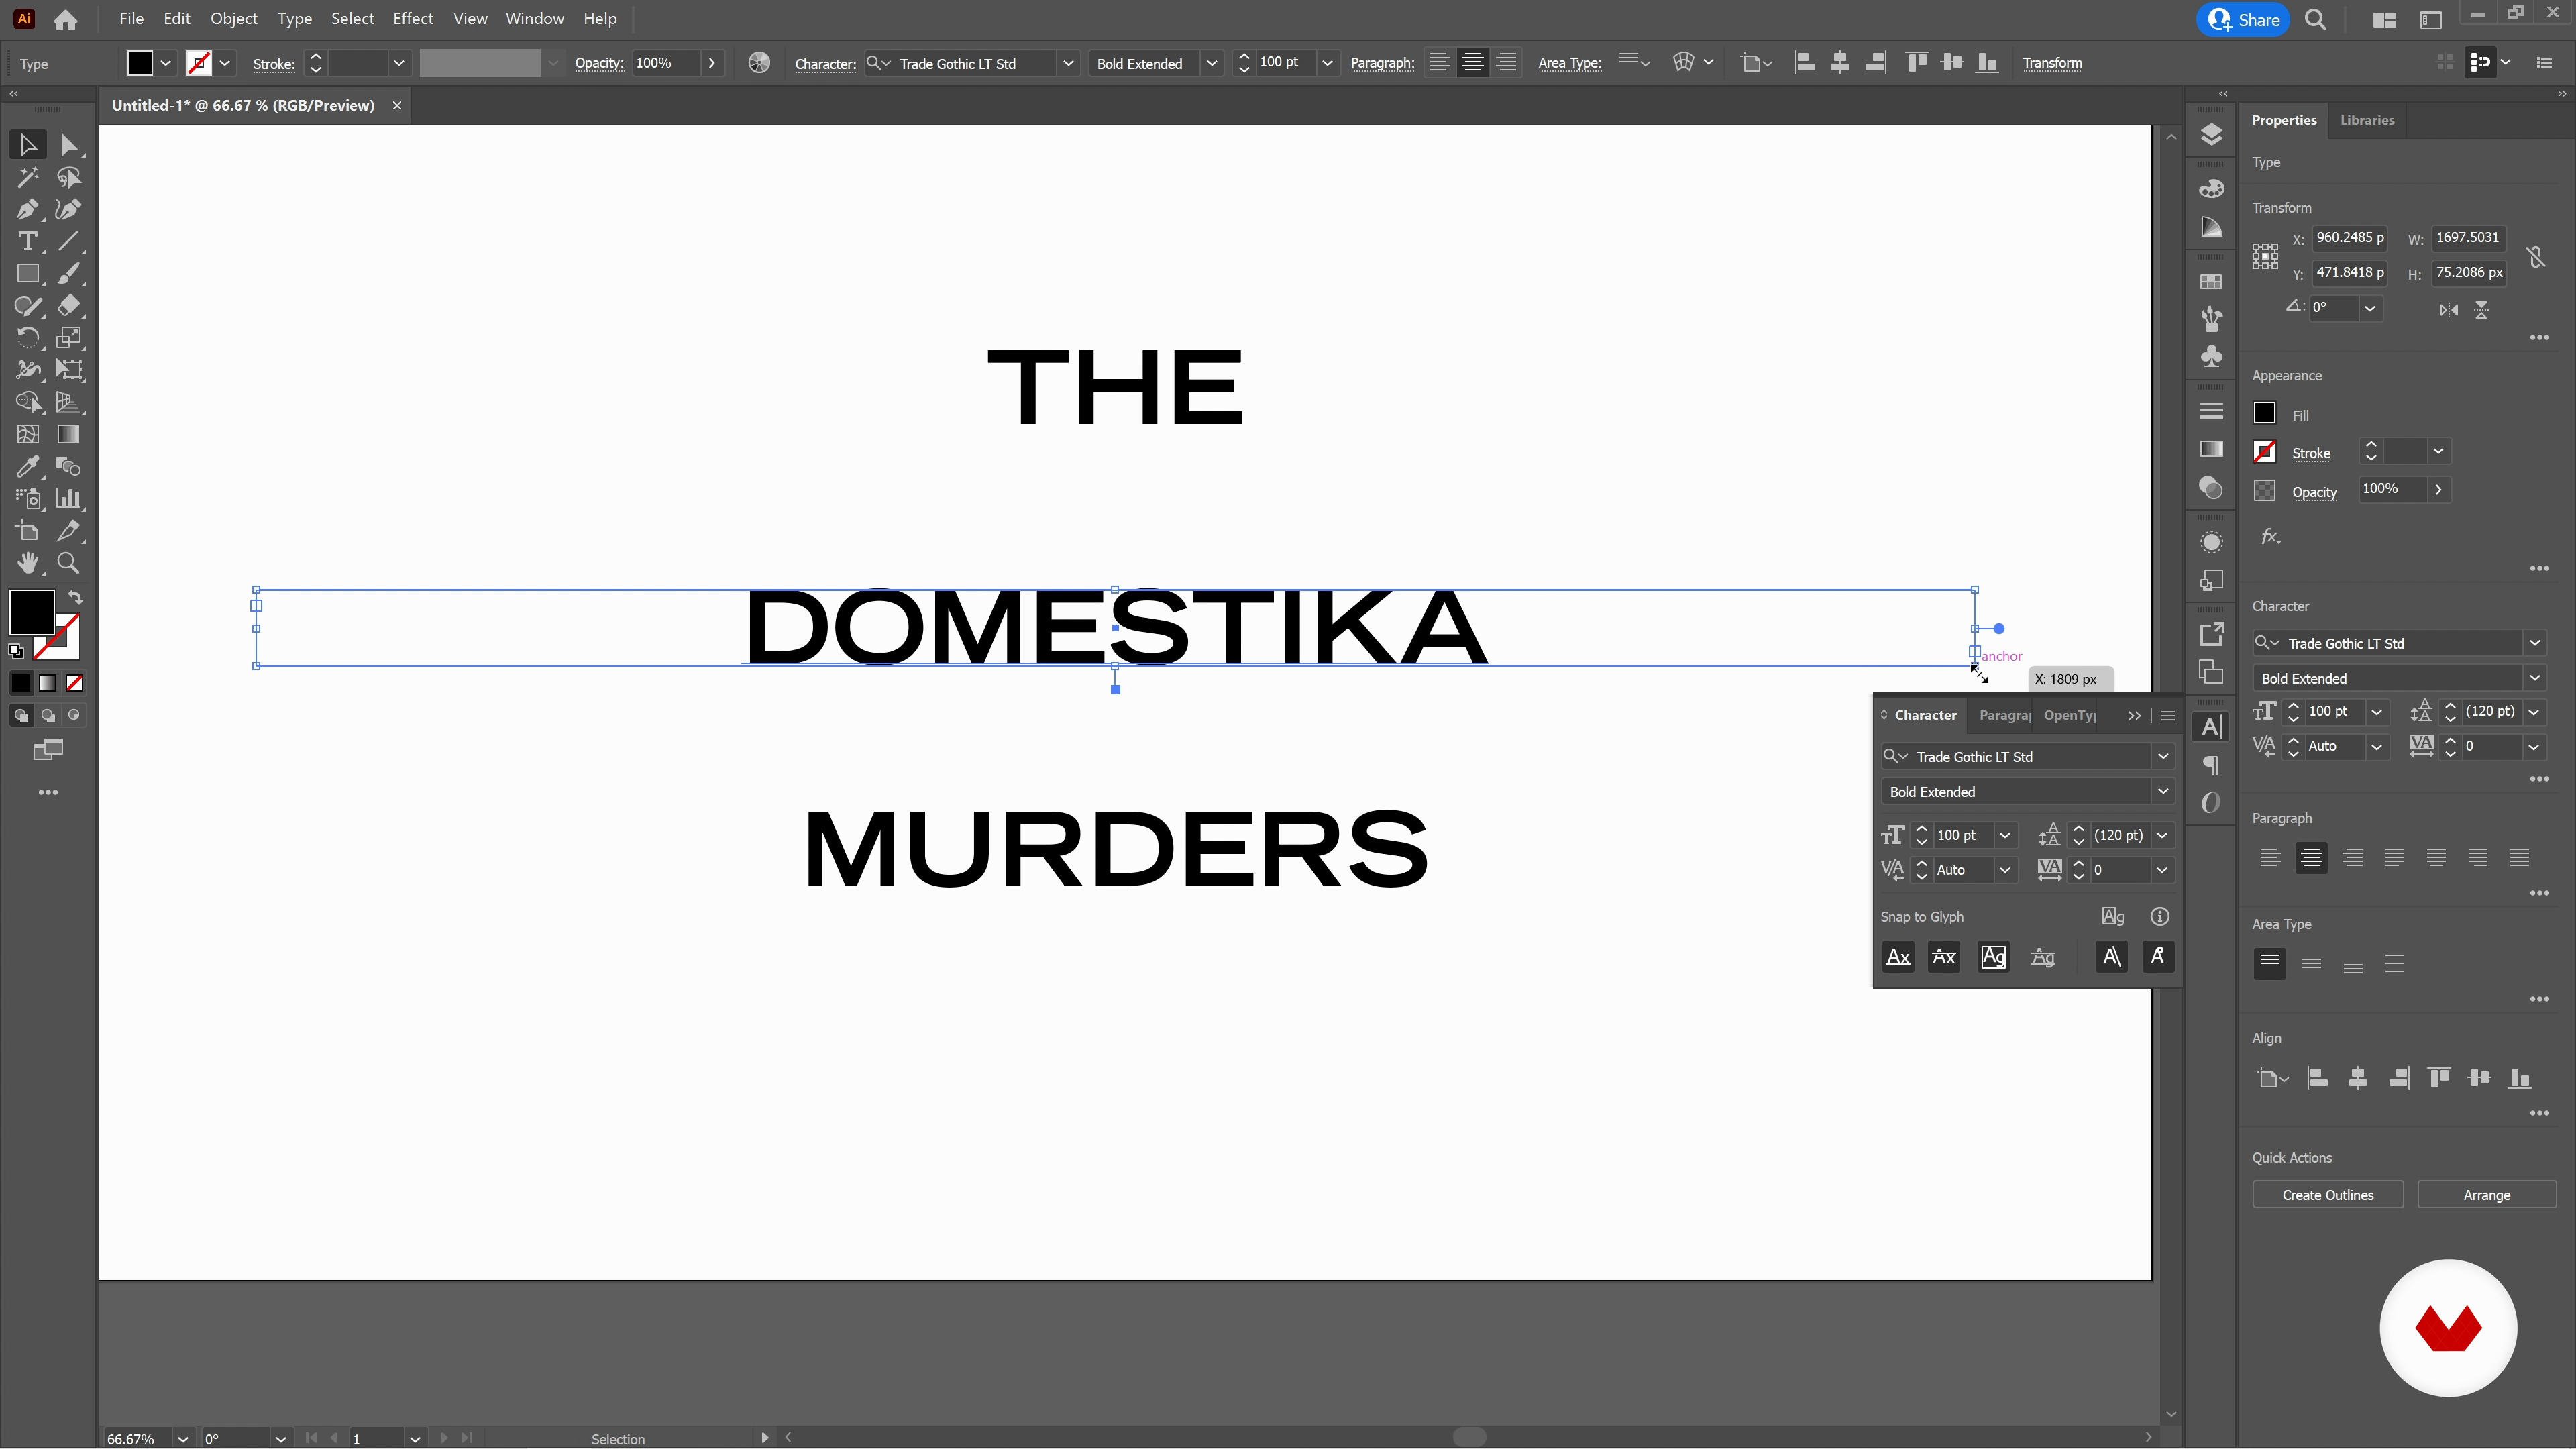This screenshot has height=1449, width=2576.
Task: Select the Line Segment tool
Action: [x=68, y=242]
